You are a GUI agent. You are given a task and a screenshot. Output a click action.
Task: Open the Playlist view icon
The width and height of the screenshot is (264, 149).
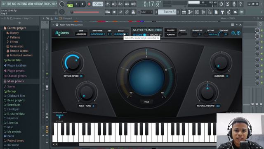pos(184,12)
